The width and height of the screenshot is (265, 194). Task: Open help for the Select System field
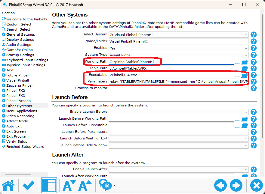click(x=254, y=35)
